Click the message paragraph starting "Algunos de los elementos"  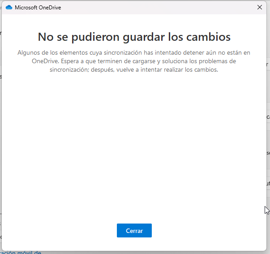[134, 61]
